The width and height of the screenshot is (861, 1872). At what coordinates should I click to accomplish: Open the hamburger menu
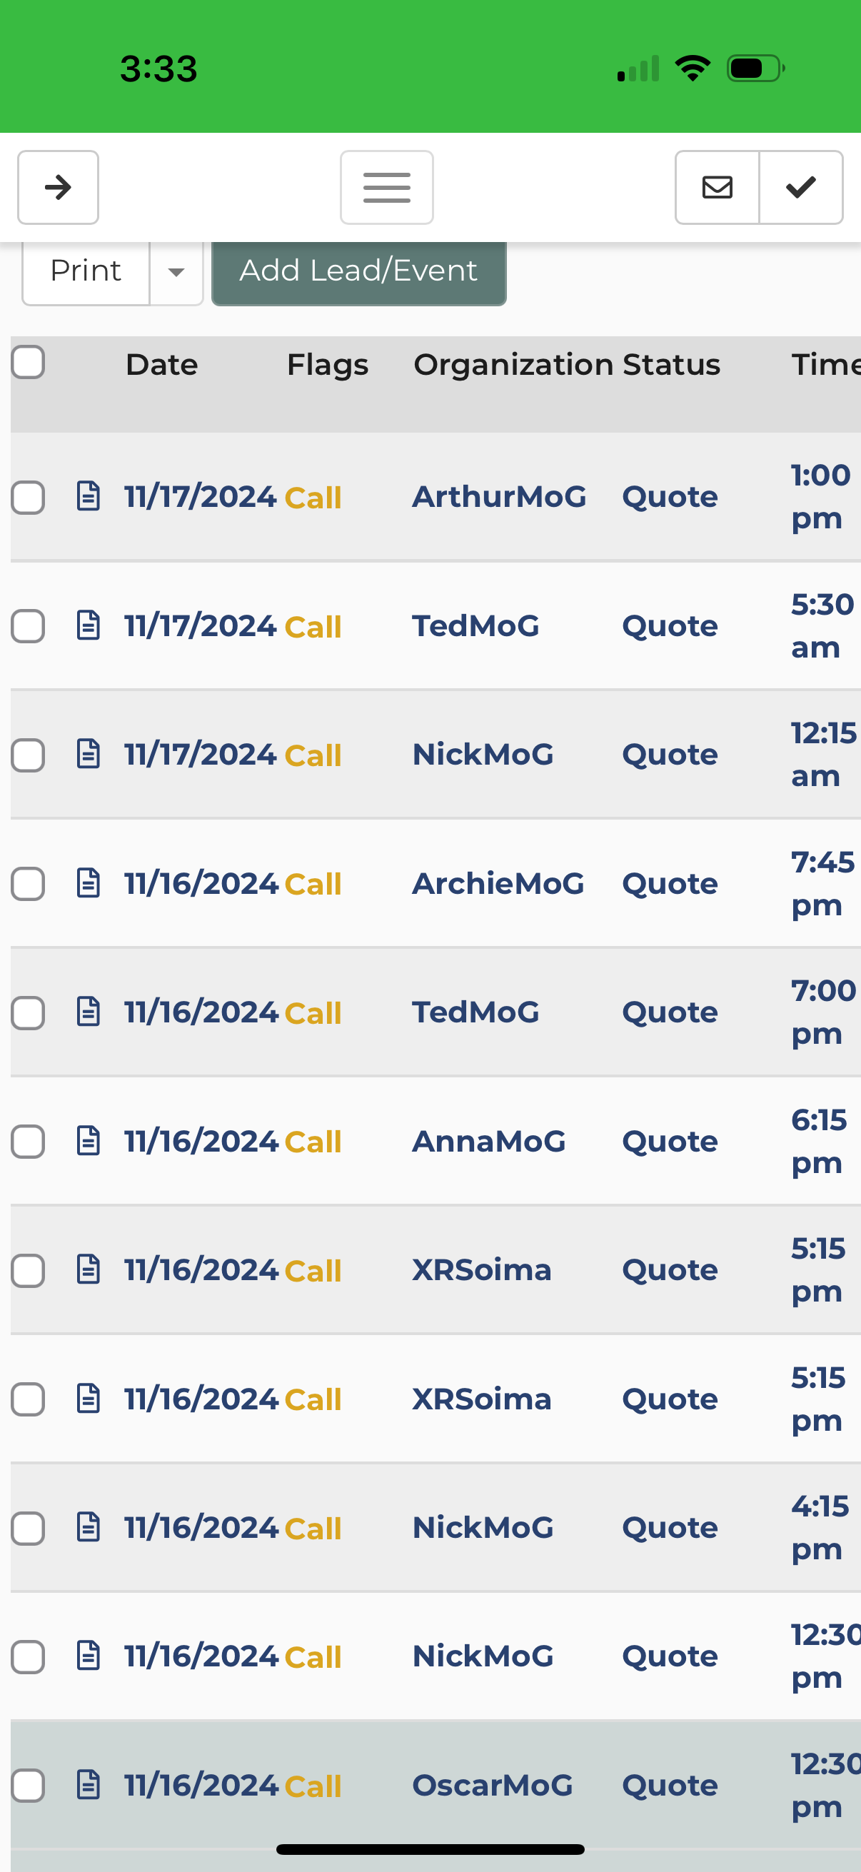pyautogui.click(x=386, y=188)
